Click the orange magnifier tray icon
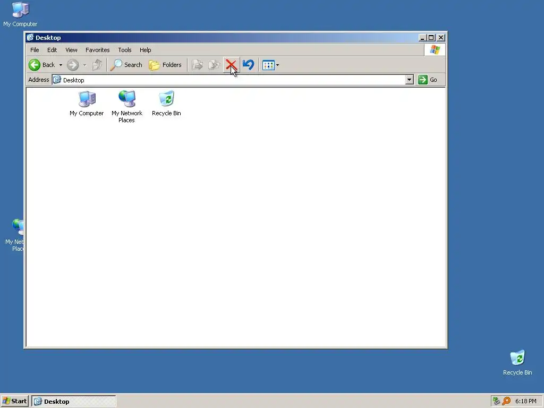This screenshot has height=408, width=544. (x=506, y=401)
